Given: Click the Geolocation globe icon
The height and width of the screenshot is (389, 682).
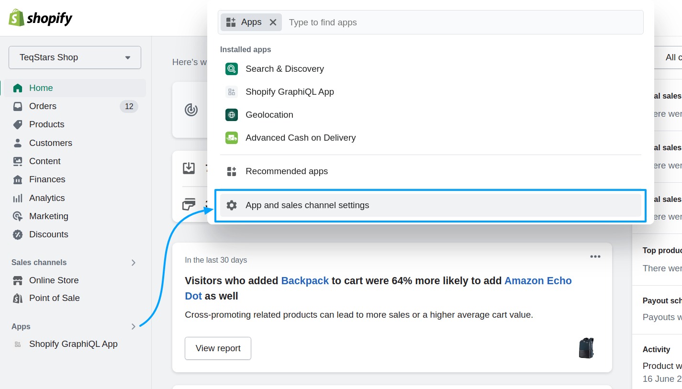Looking at the screenshot, I should pos(232,115).
